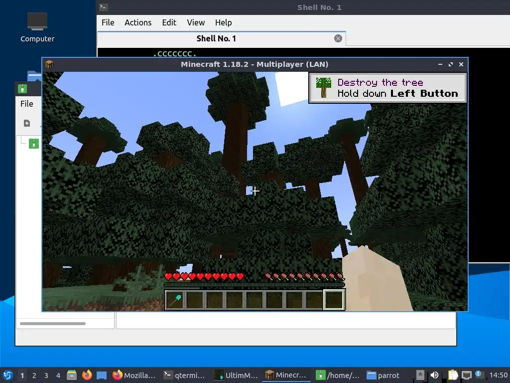Viewport: 510px width, 383px height.
Task: Click the Minecraft window title icon
Action: point(49,64)
